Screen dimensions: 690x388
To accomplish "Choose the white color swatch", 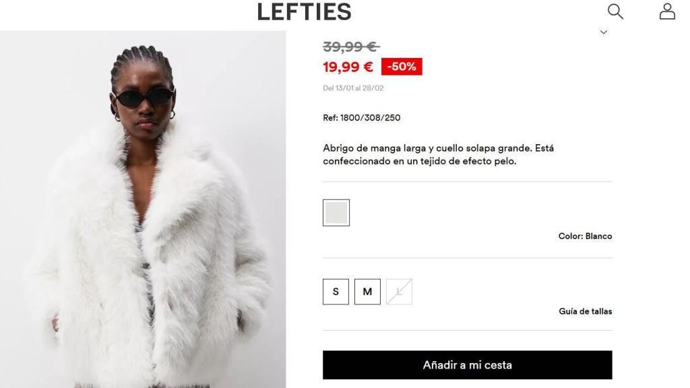I will 336,213.
